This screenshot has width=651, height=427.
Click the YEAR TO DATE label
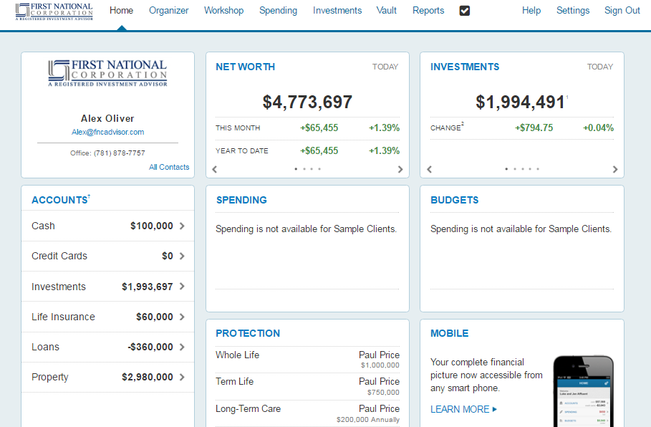click(241, 150)
